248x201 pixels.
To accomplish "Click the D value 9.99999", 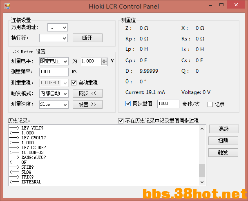I will [149, 71].
